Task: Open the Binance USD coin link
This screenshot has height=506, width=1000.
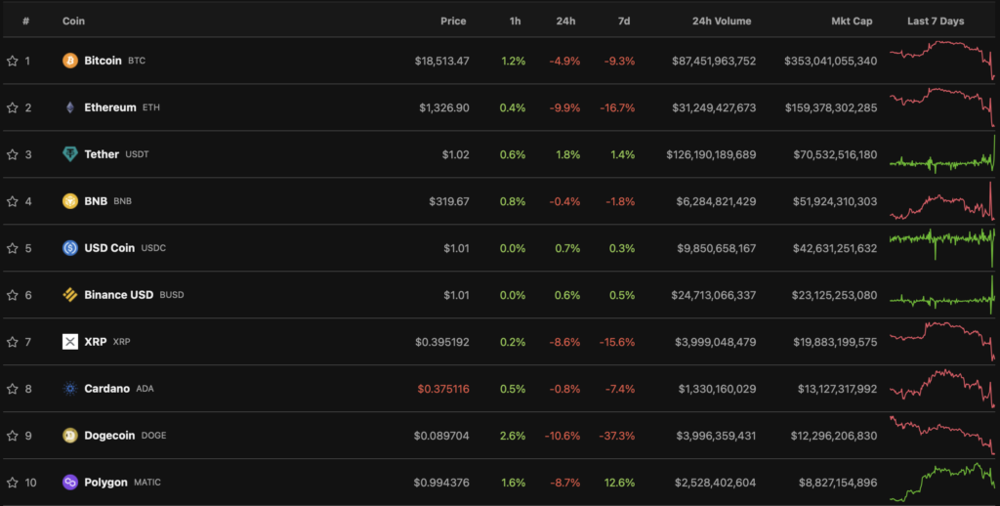Action: [118, 295]
